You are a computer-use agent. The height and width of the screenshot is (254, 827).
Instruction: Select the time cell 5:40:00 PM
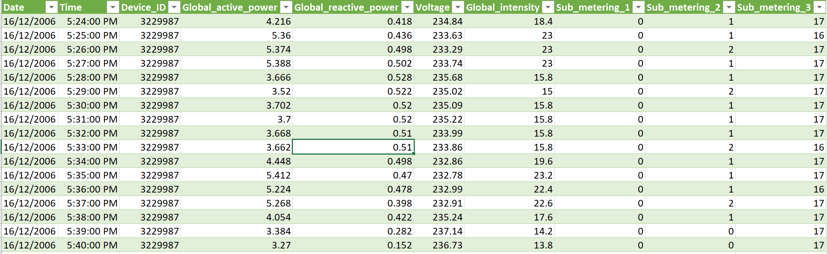coord(89,245)
